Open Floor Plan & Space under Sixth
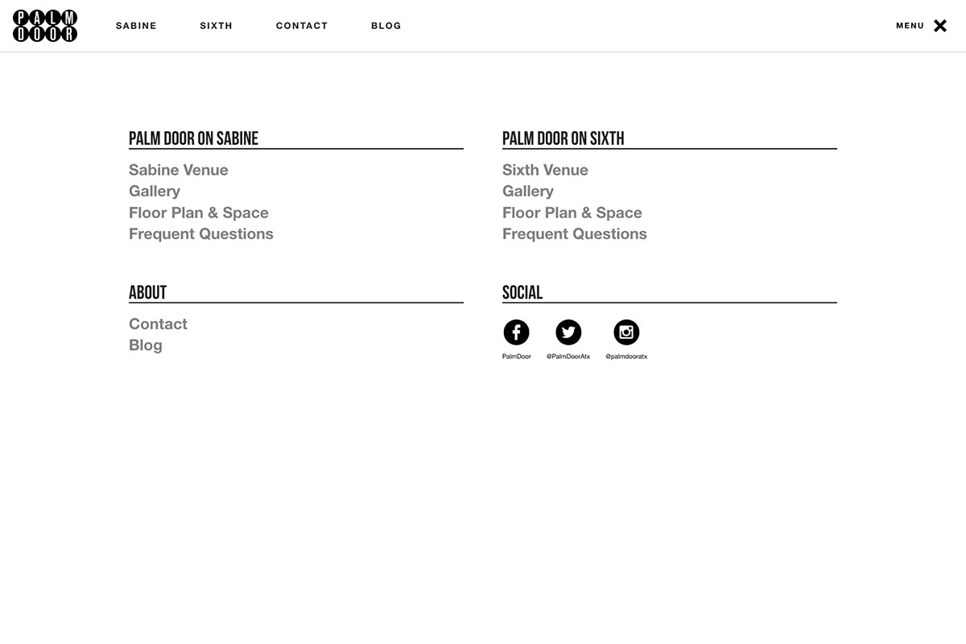Viewport: 966px width, 644px height. (x=572, y=213)
